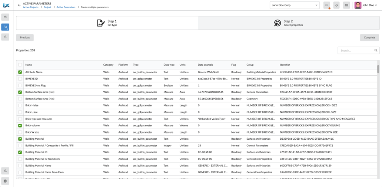
Task: Click the search magnifier icon
Action: coord(376,51)
